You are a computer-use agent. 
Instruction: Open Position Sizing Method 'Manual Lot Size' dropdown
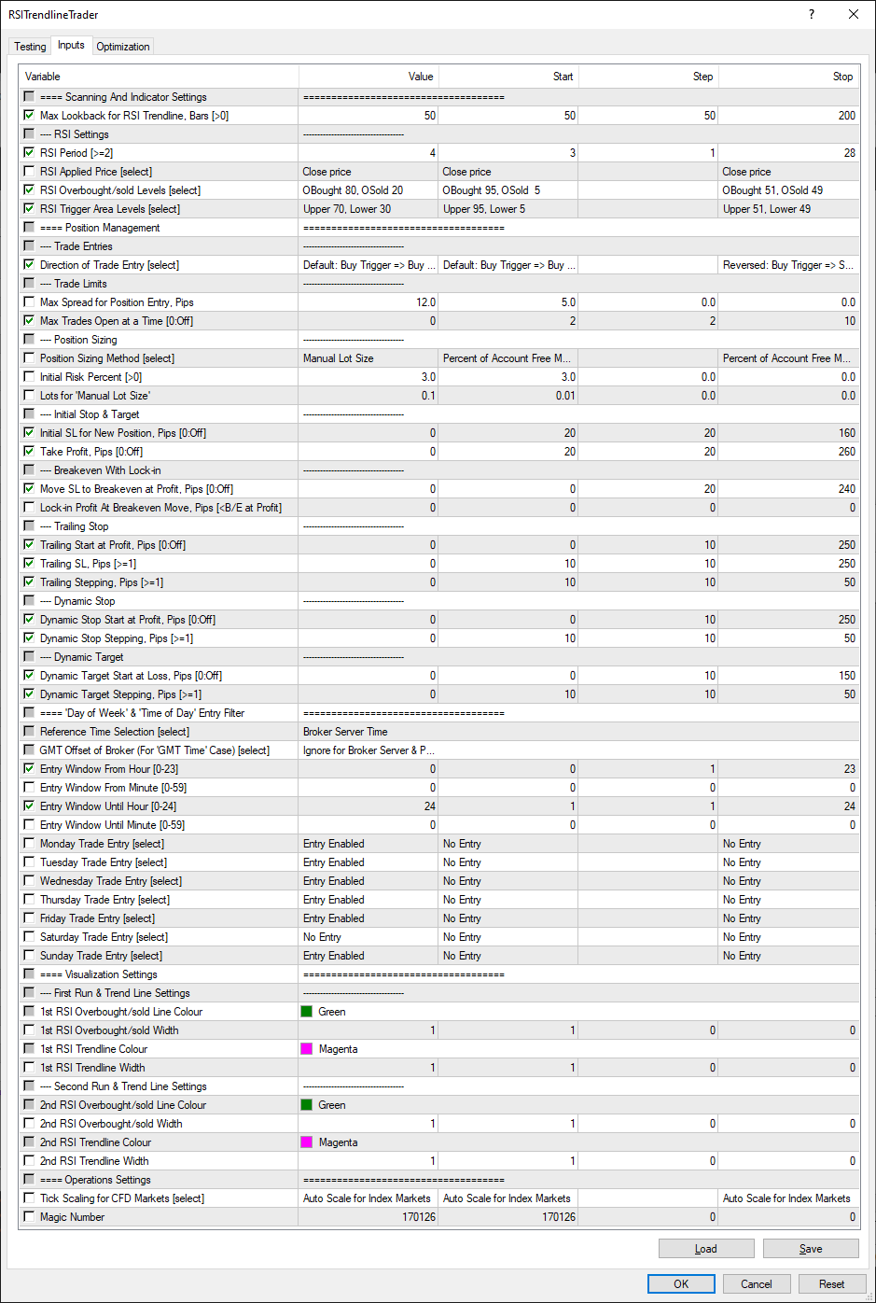(x=368, y=358)
